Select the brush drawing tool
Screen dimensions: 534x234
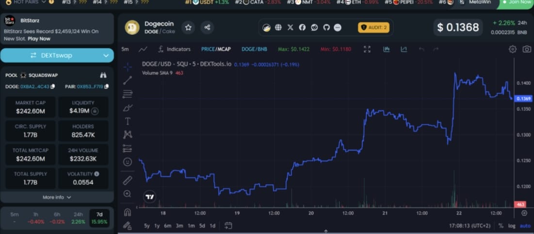tap(128, 108)
